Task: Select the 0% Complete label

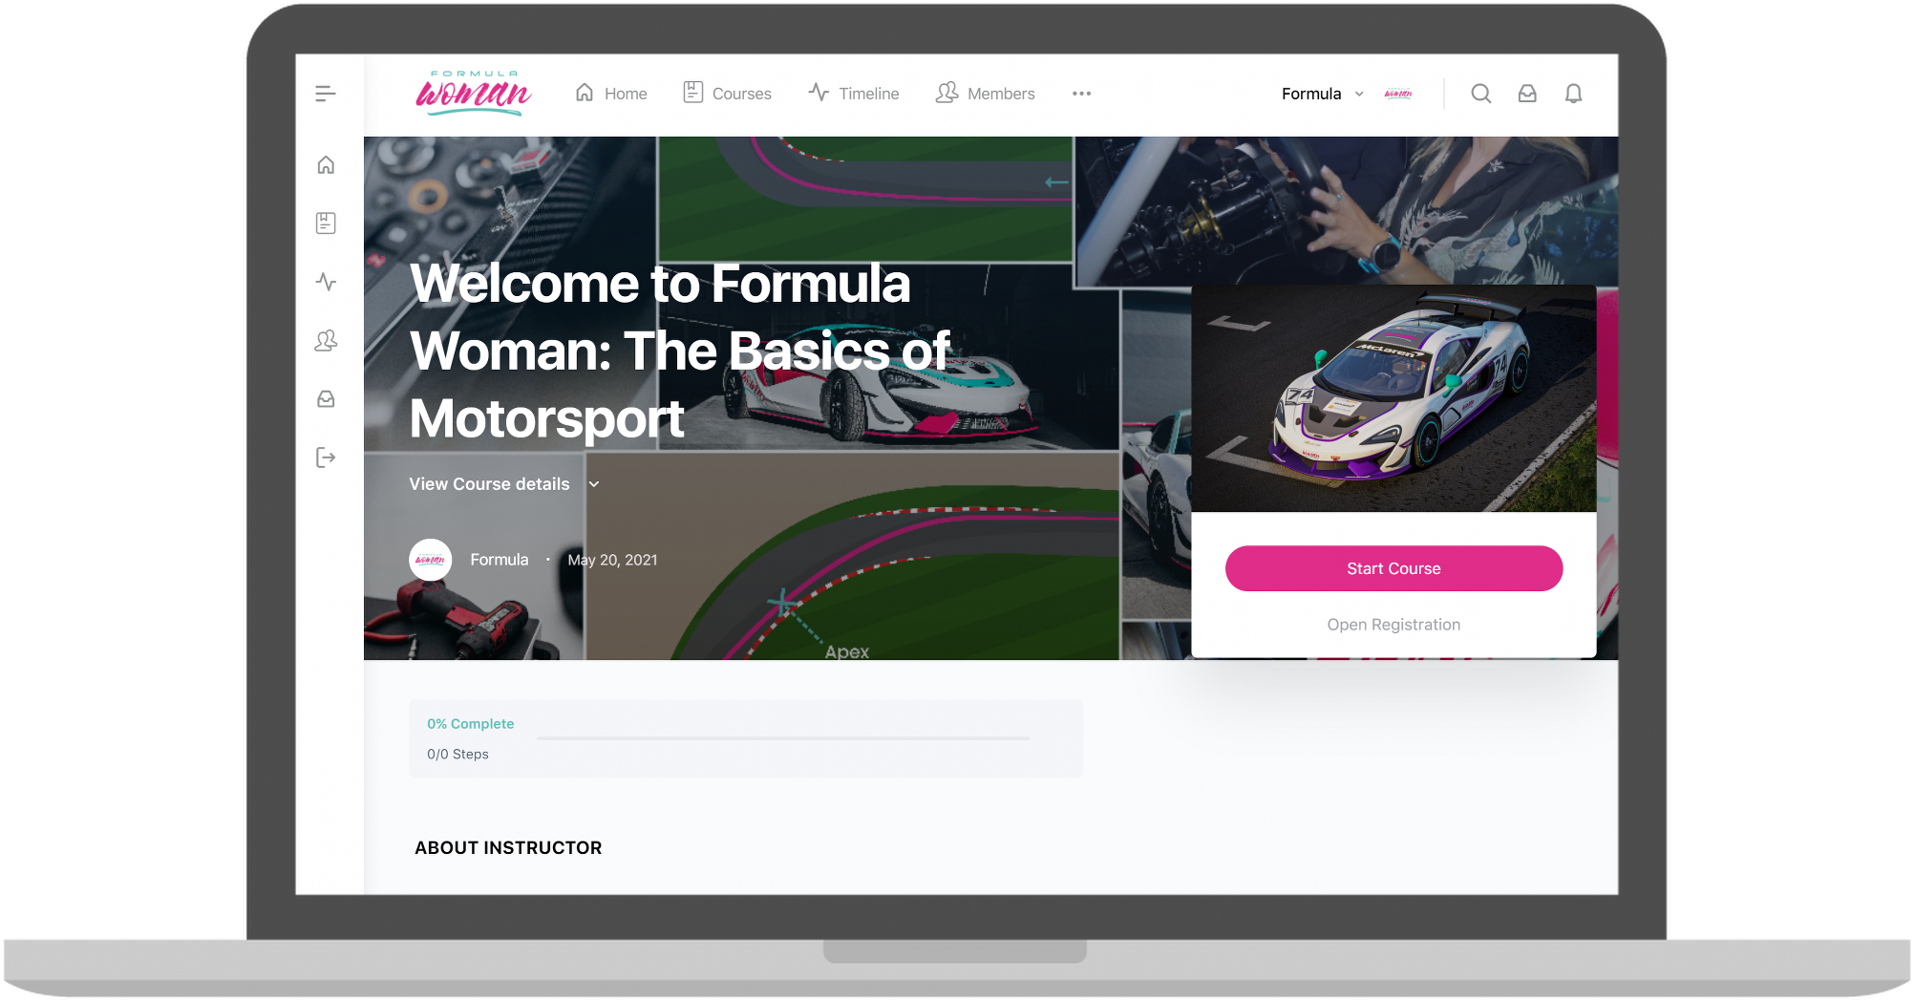Action: pos(470,724)
